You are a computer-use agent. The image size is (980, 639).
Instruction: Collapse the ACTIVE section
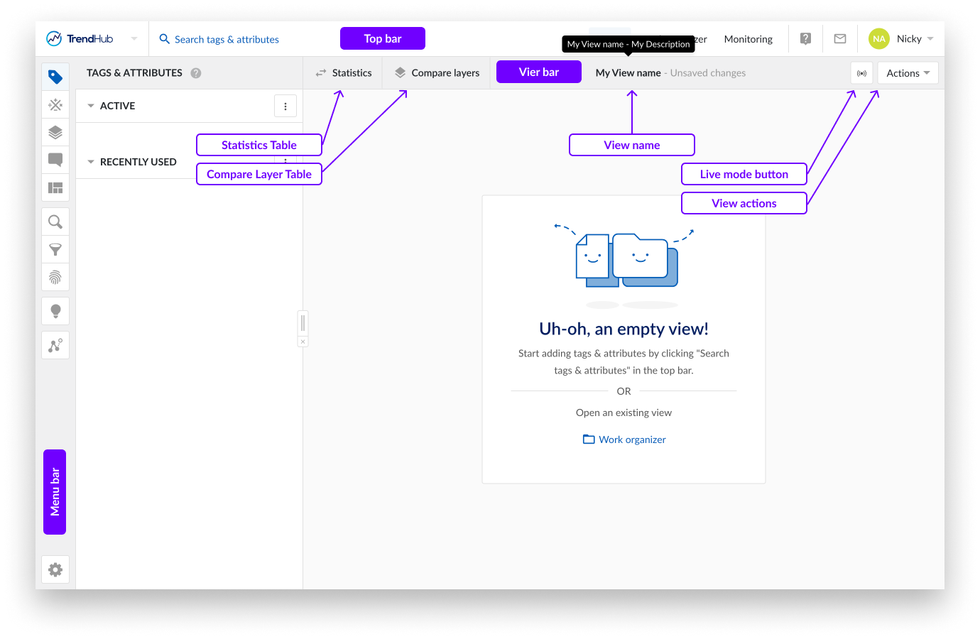[x=90, y=105]
